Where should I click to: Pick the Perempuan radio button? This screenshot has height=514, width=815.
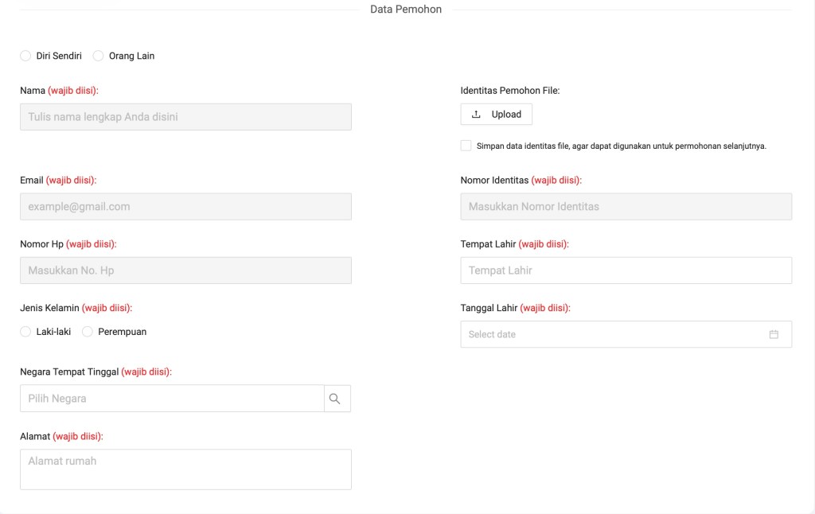coord(88,332)
